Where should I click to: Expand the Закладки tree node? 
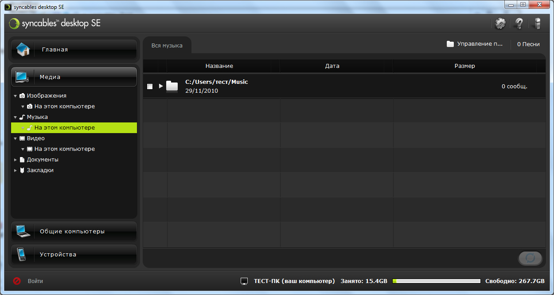click(16, 170)
